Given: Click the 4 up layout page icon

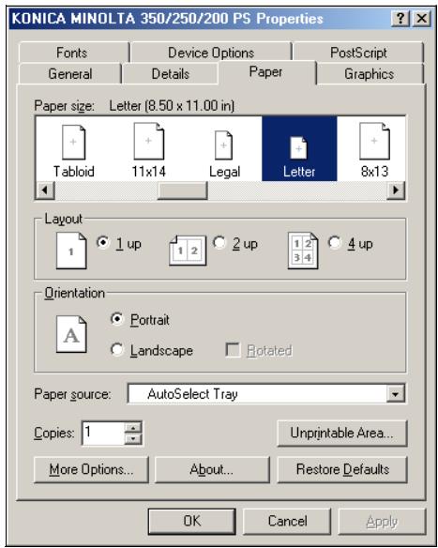Looking at the screenshot, I should click(x=303, y=251).
